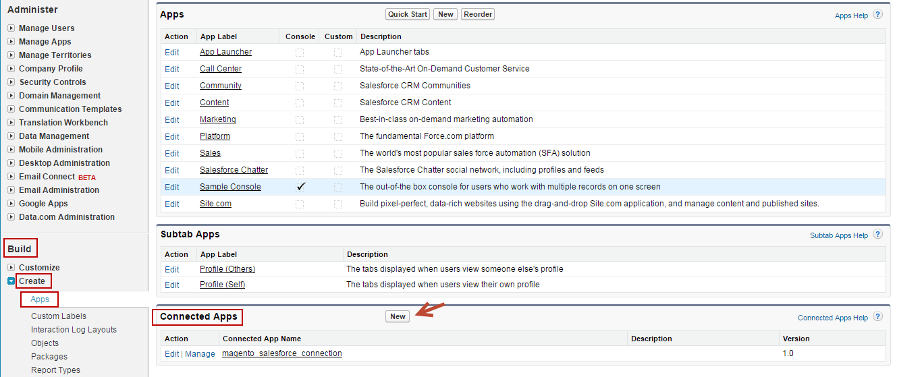Expand the Communication Templates section
This screenshot has height=377, width=897.
click(x=11, y=109)
